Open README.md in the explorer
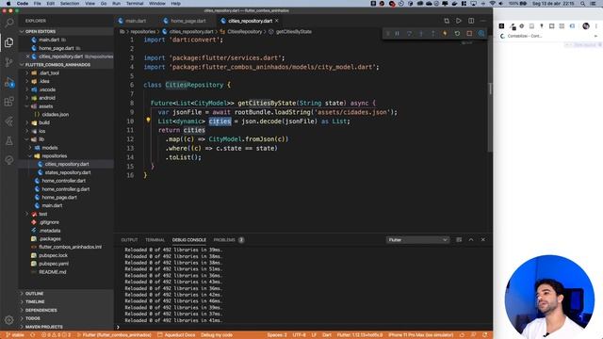603x339 pixels. [53, 272]
